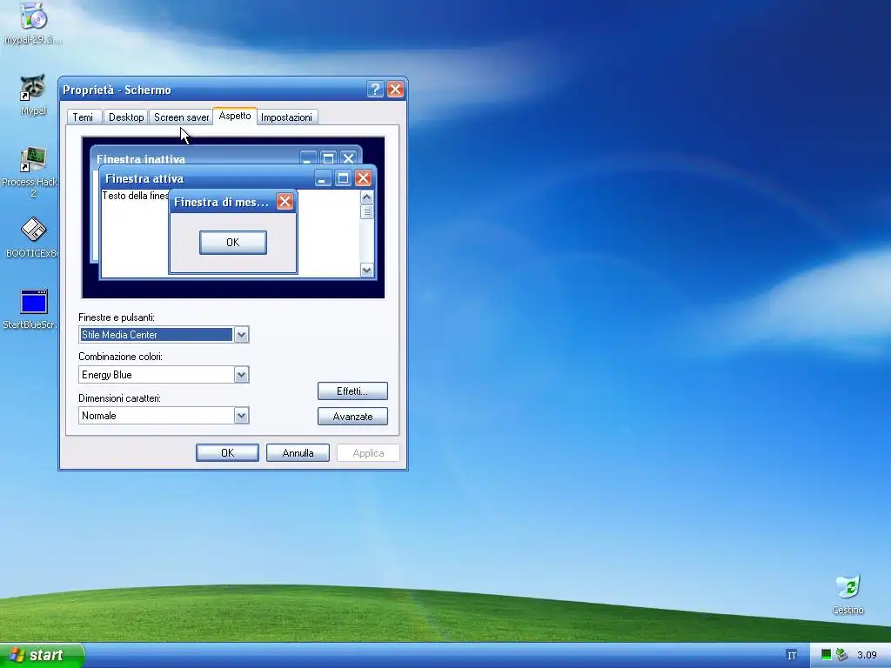Expand the Combinazione colori dropdown arrow
Viewport: 891px width, 668px height.
pyautogui.click(x=242, y=375)
